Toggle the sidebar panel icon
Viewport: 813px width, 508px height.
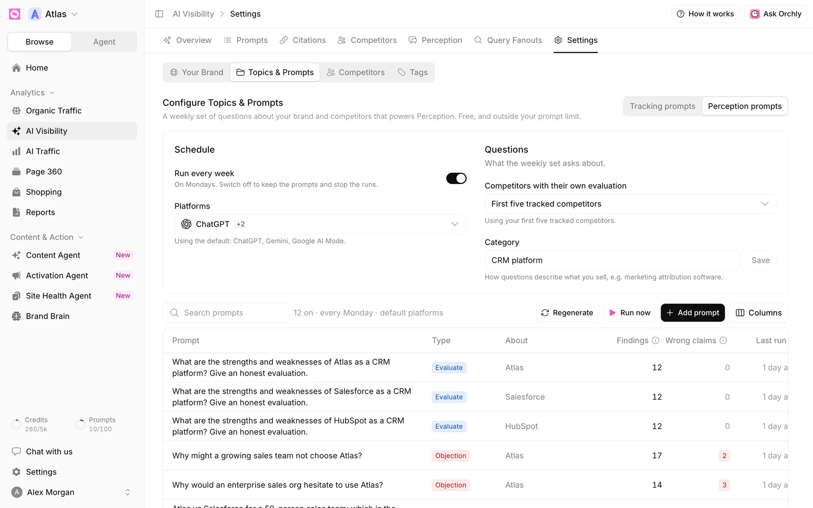[x=159, y=14]
